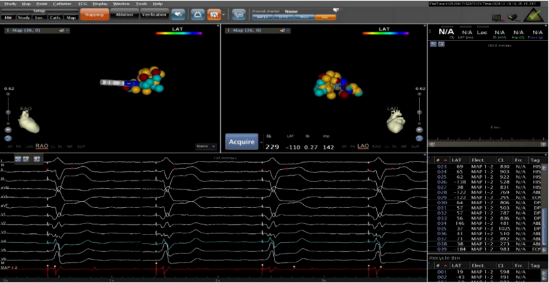
Task: Select the LAO view in right map
Action: point(363,146)
